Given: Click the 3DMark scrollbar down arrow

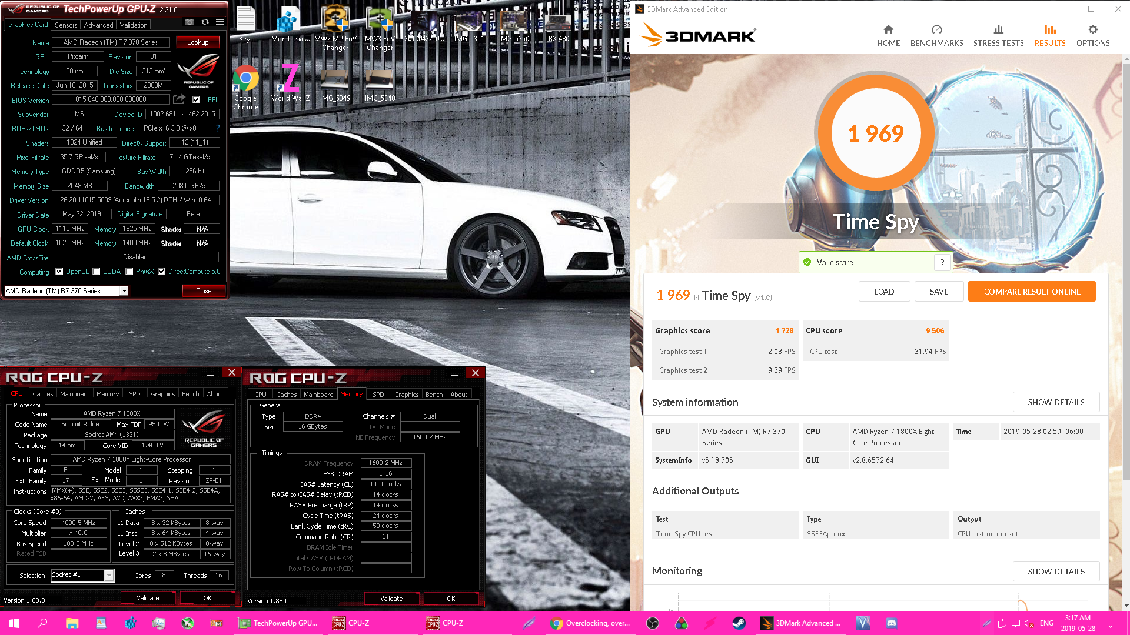Looking at the screenshot, I should 1126,606.
